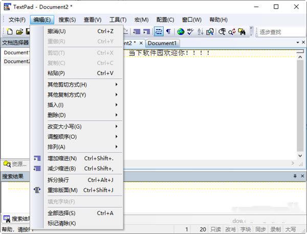Click the web browser preview globe icon
307x234 pixels.
[181, 32]
